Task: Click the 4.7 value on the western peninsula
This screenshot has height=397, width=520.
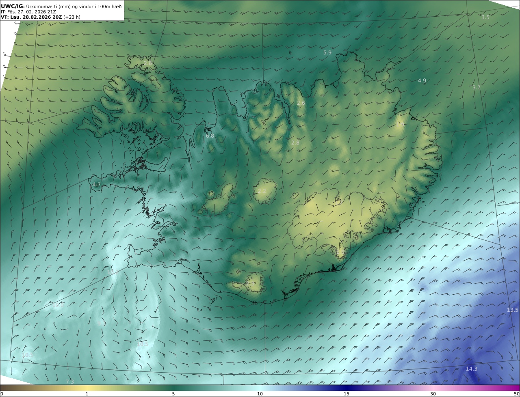Action: tap(97, 185)
